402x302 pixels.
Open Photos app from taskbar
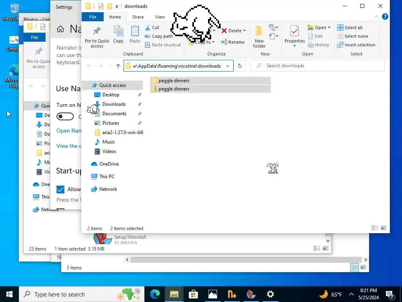coord(212,294)
